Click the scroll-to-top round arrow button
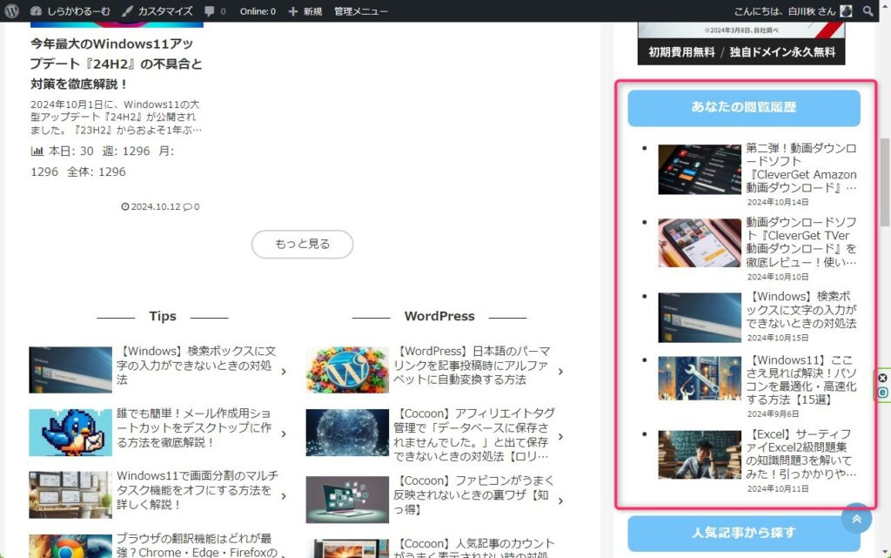891x558 pixels. pyautogui.click(x=856, y=519)
